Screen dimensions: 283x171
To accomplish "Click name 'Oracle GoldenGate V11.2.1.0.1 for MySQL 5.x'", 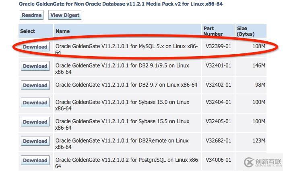I will (126, 49).
